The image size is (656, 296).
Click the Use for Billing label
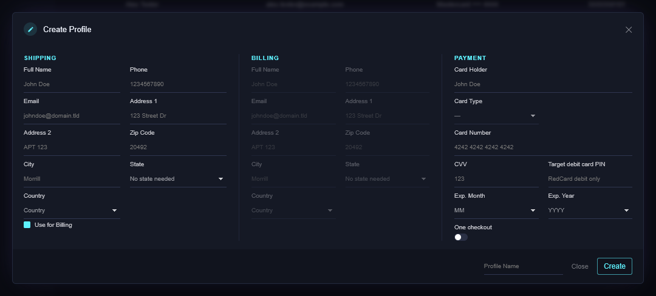point(53,225)
